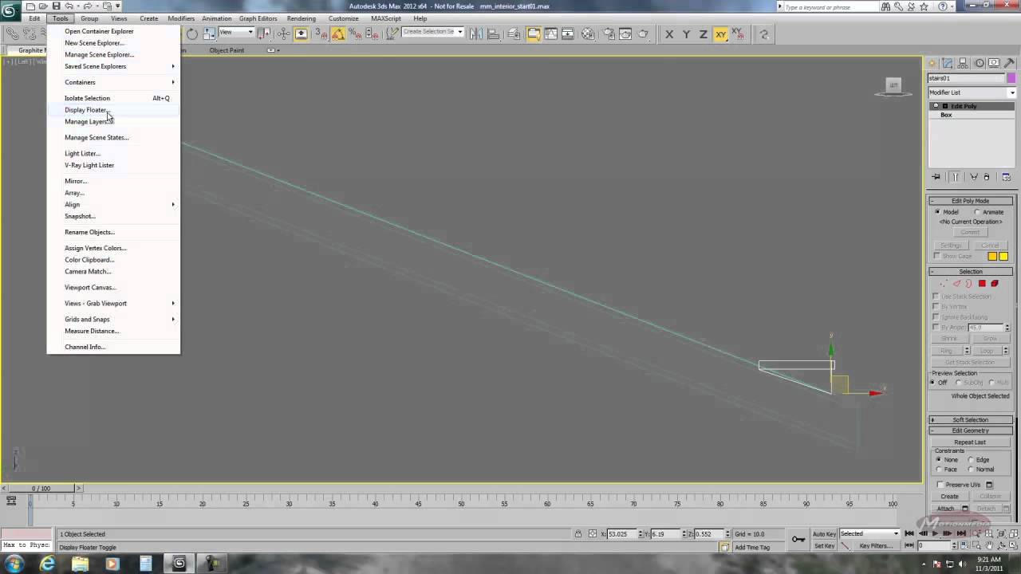Click the Set Key key icon
The width and height of the screenshot is (1021, 574).
[x=798, y=540]
